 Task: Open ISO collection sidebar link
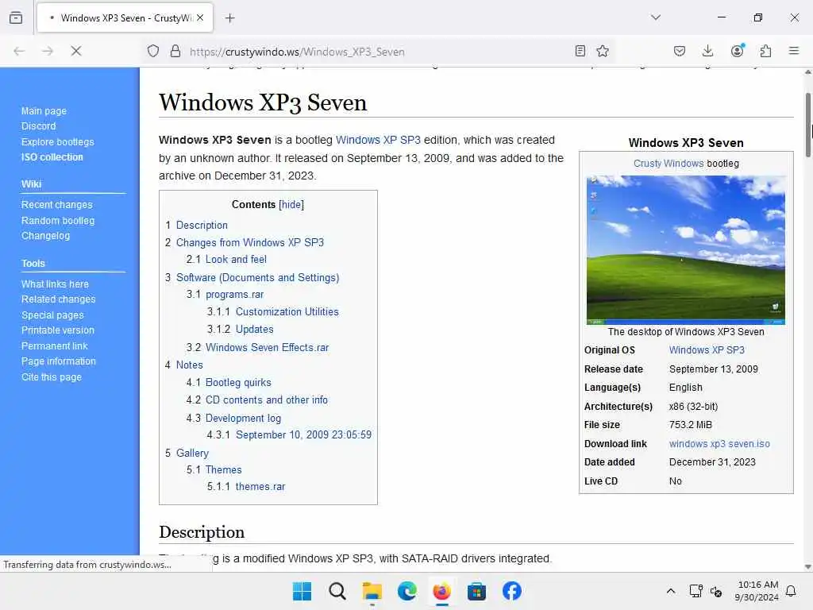[x=52, y=157]
